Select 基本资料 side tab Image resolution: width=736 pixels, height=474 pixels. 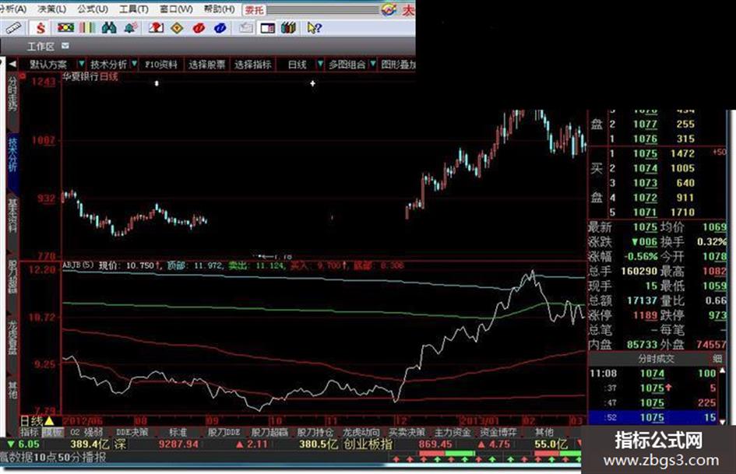point(12,216)
